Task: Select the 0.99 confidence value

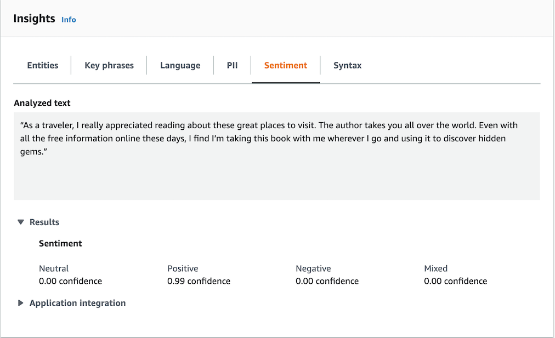Action: tap(199, 281)
